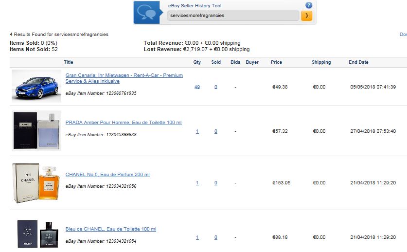Open the blue Ford car thumbnail
407x252 pixels.
click(36, 86)
